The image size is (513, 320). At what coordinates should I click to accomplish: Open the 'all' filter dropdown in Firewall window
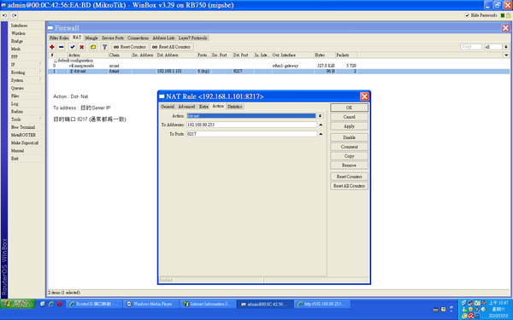click(506, 47)
